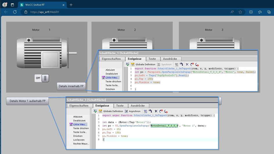Click the browser address bar URL
Image resolution: width=274 pixels, height=154 pixels.
point(45,12)
